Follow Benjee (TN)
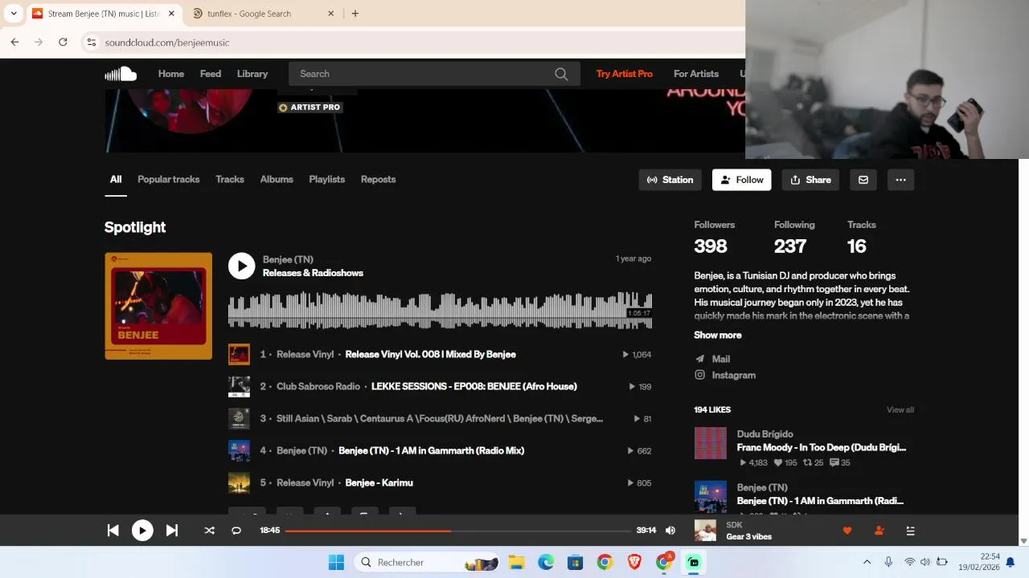Image resolution: width=1029 pixels, height=578 pixels. point(742,180)
